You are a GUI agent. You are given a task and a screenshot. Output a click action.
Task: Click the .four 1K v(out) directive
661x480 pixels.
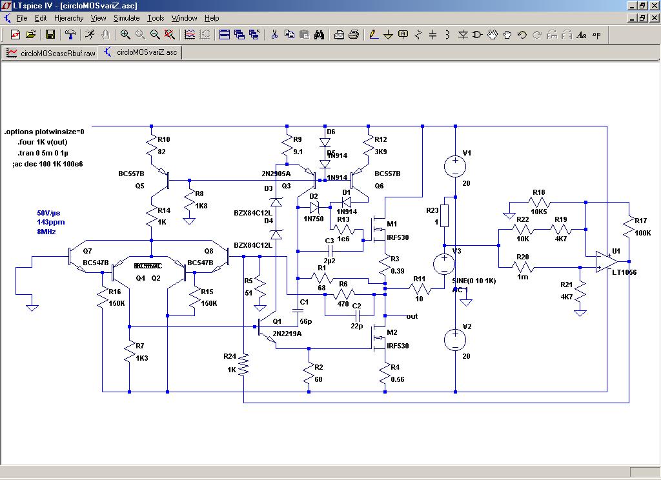click(43, 142)
